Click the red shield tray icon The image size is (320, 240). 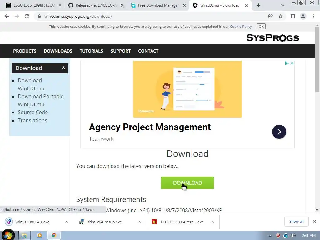[x=278, y=236]
